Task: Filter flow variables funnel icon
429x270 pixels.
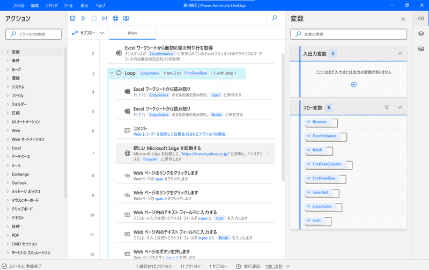Action: coord(386,107)
